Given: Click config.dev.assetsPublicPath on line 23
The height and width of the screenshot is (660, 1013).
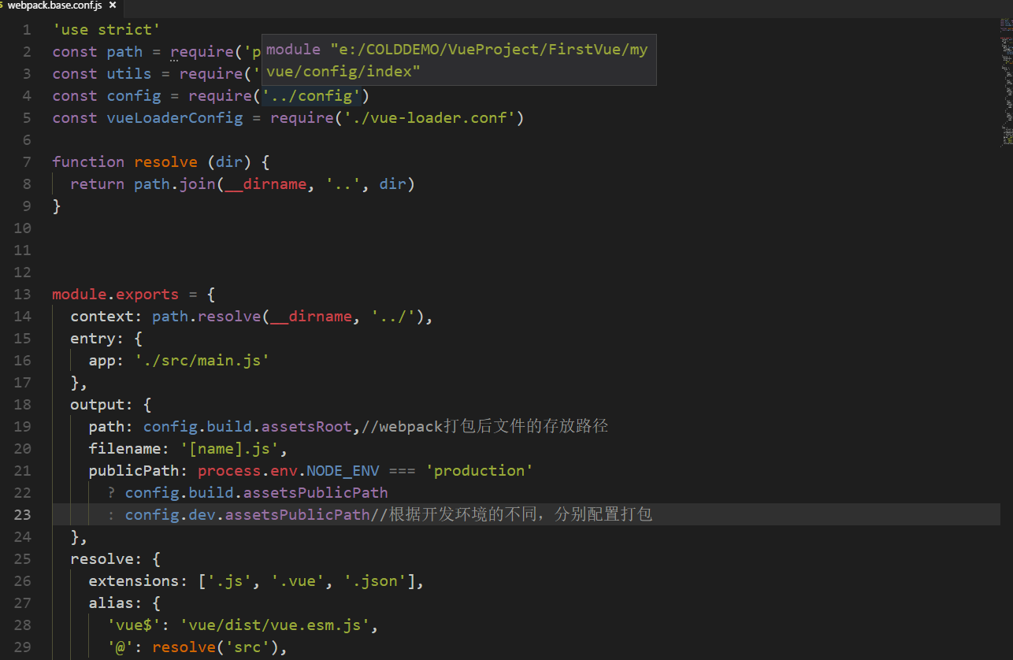Looking at the screenshot, I should coord(247,514).
